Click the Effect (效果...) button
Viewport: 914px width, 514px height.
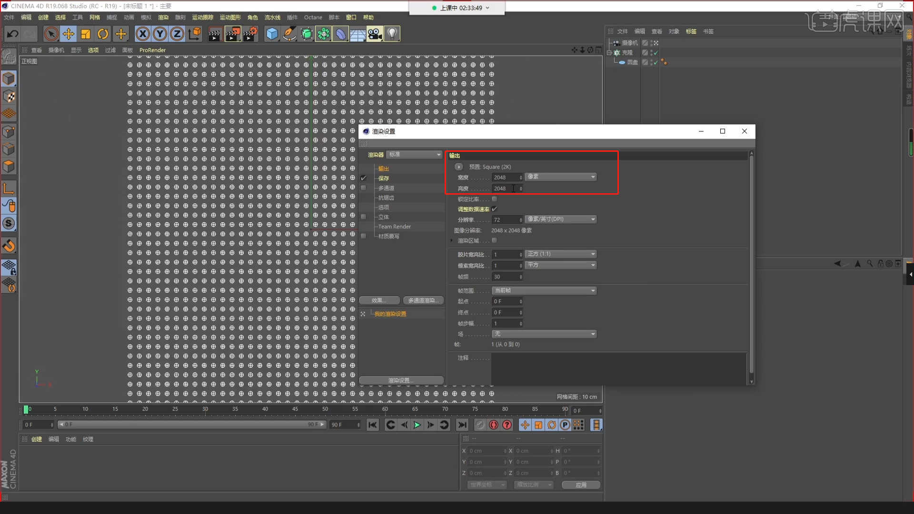[379, 300]
